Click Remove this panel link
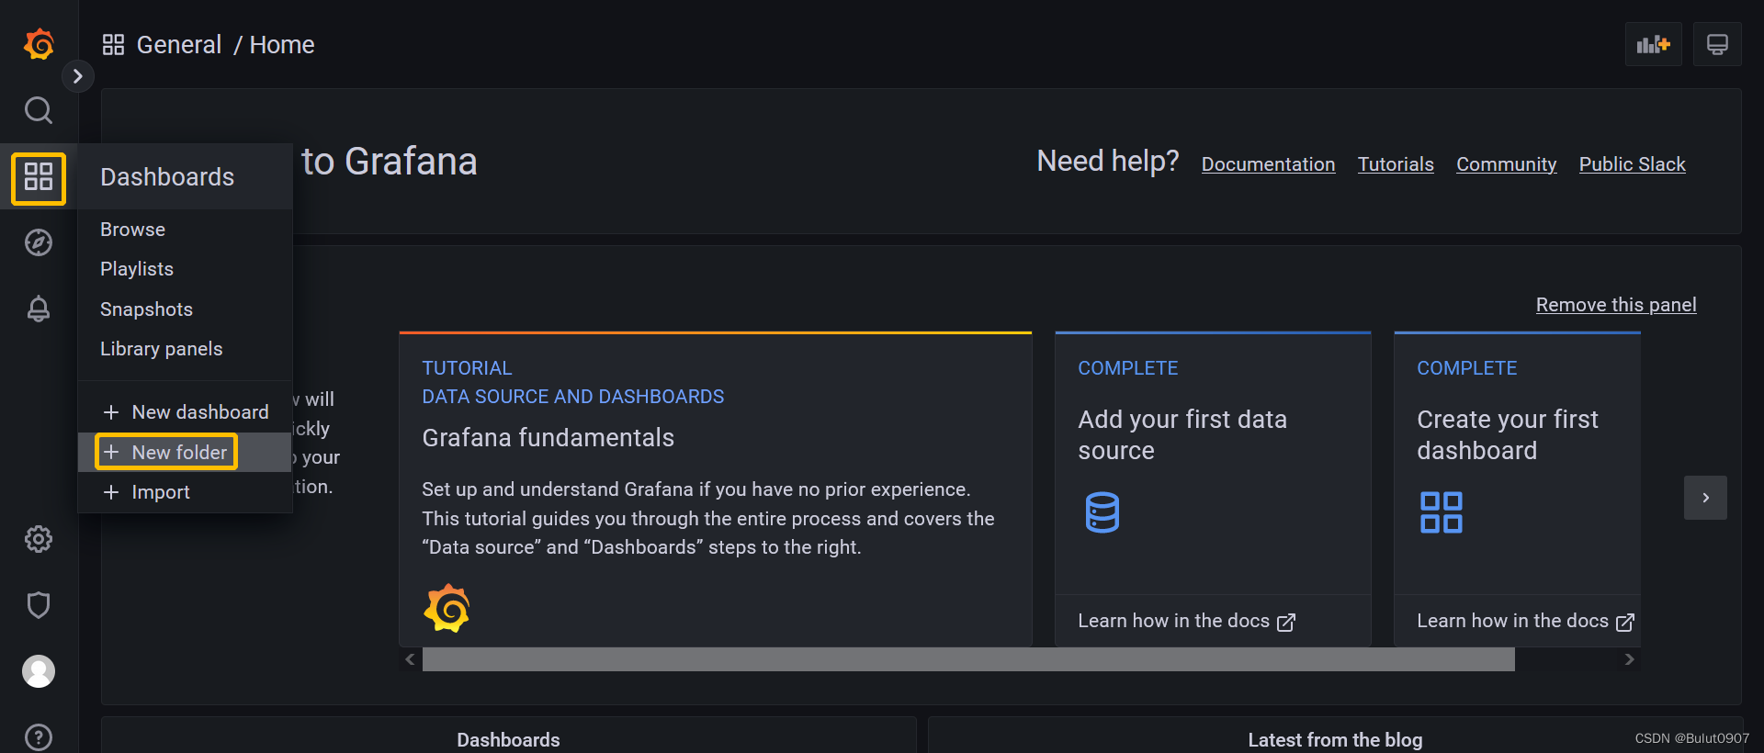Image resolution: width=1764 pixels, height=753 pixels. click(x=1616, y=305)
